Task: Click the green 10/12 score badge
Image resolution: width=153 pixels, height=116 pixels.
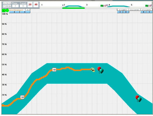Action: pos(103,6)
